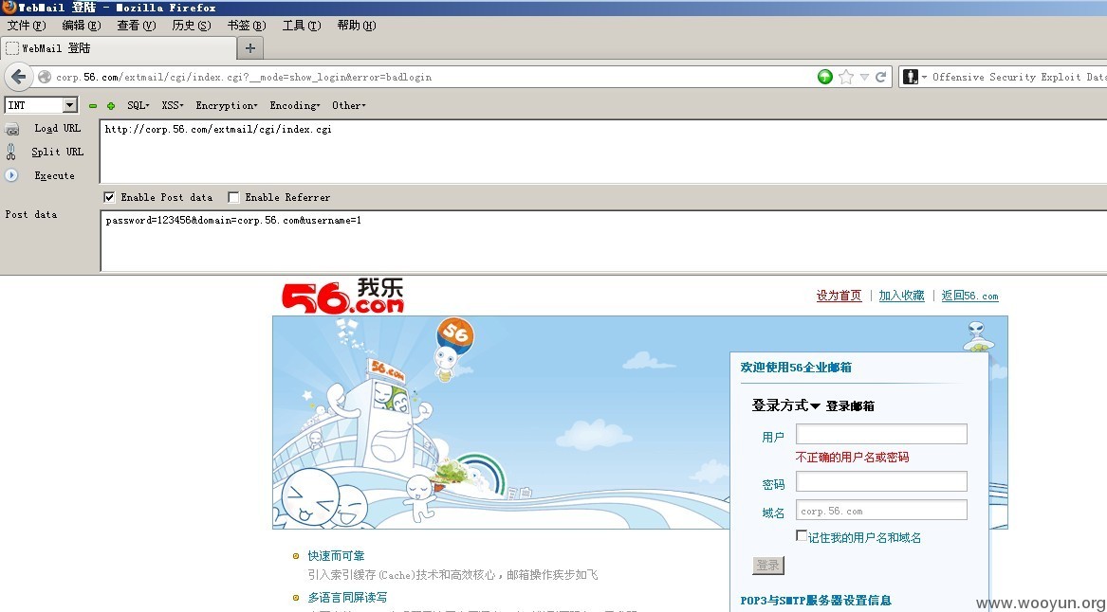Click the Execute button label
Viewport: 1107px width, 612px height.
[54, 175]
